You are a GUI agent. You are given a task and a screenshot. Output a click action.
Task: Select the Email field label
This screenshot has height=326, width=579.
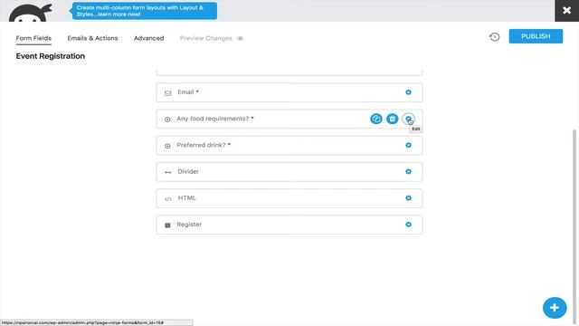click(x=185, y=92)
